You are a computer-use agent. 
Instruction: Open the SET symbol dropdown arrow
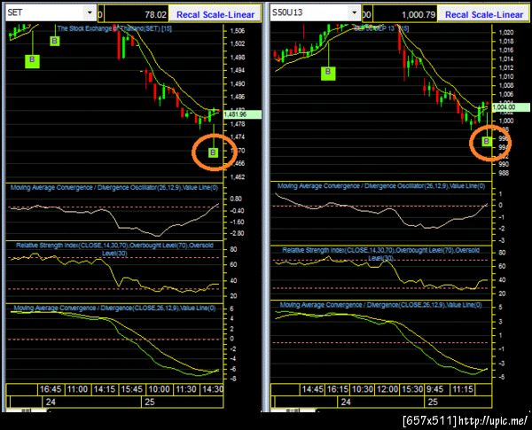click(90, 13)
